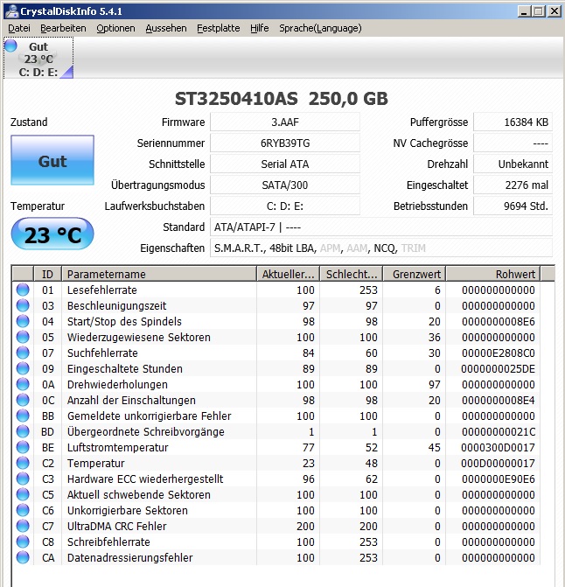565x587 pixels.
Task: Click the Betriebsstunden field 9694 Std.
Action: [x=513, y=206]
